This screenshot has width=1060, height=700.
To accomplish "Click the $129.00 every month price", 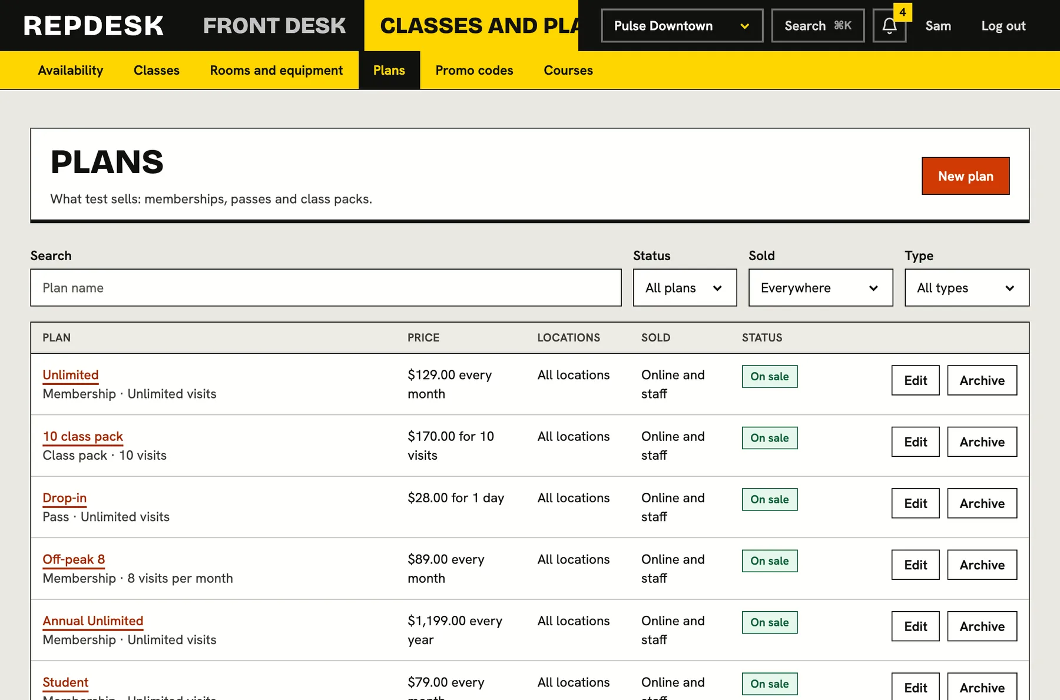I will 449,384.
